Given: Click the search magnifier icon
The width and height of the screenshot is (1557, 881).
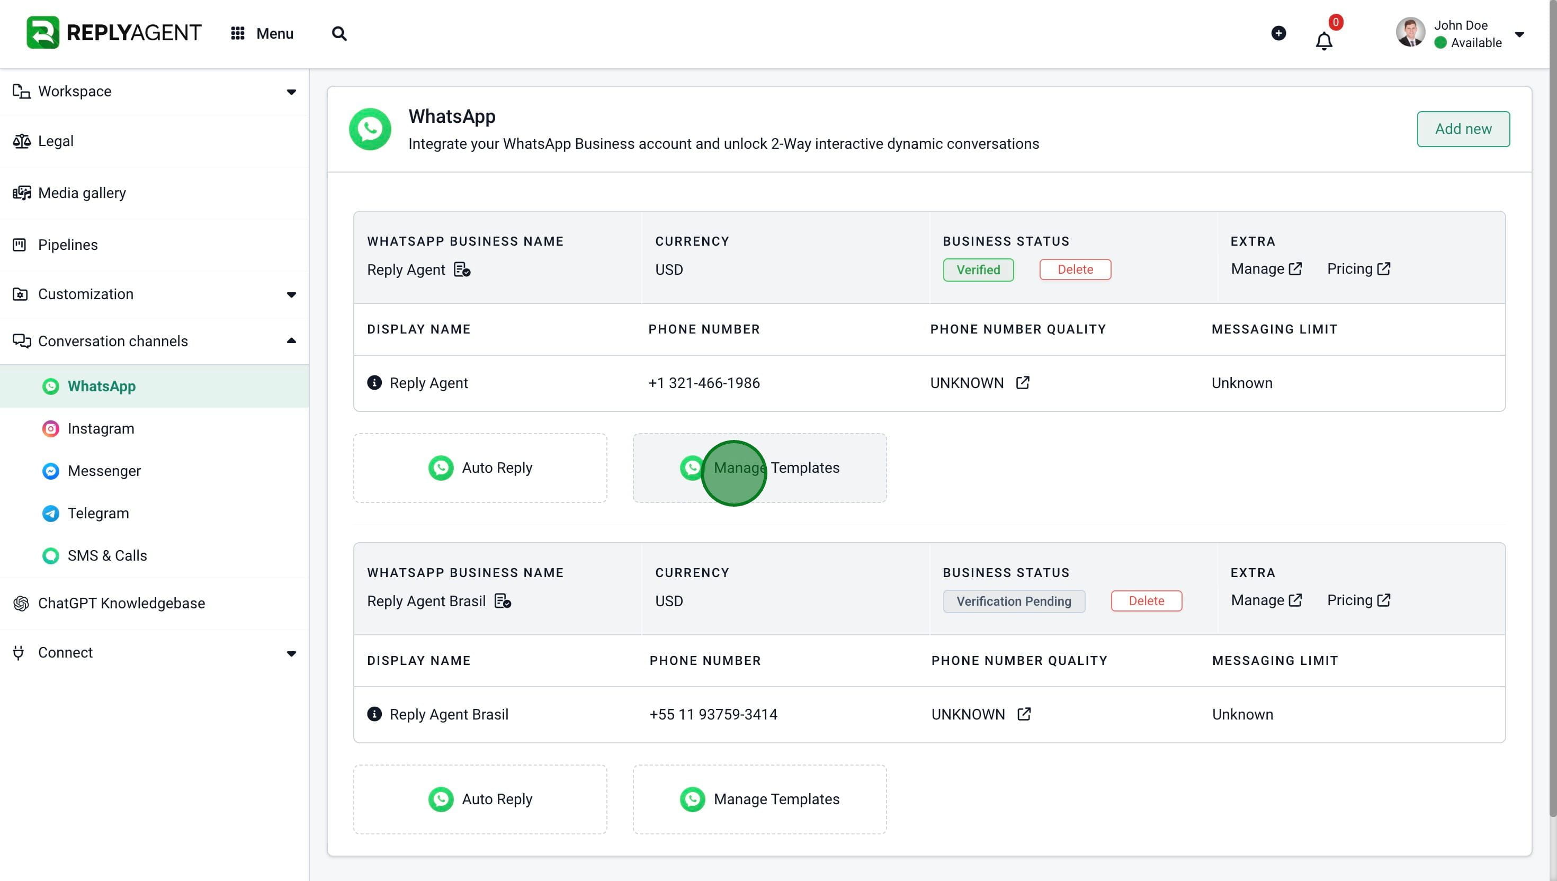Looking at the screenshot, I should [339, 33].
